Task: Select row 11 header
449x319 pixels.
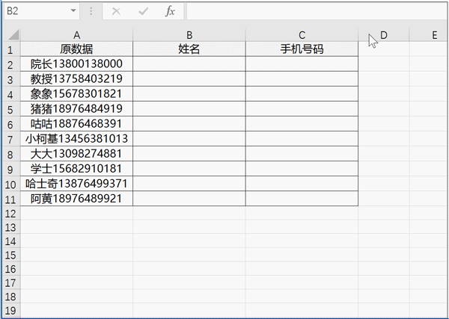Action: (x=12, y=199)
